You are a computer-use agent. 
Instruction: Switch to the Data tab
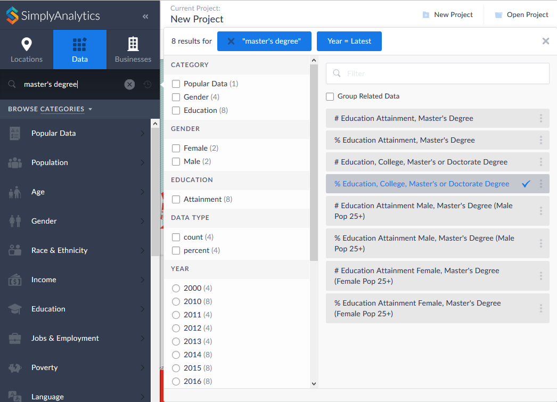coord(80,50)
